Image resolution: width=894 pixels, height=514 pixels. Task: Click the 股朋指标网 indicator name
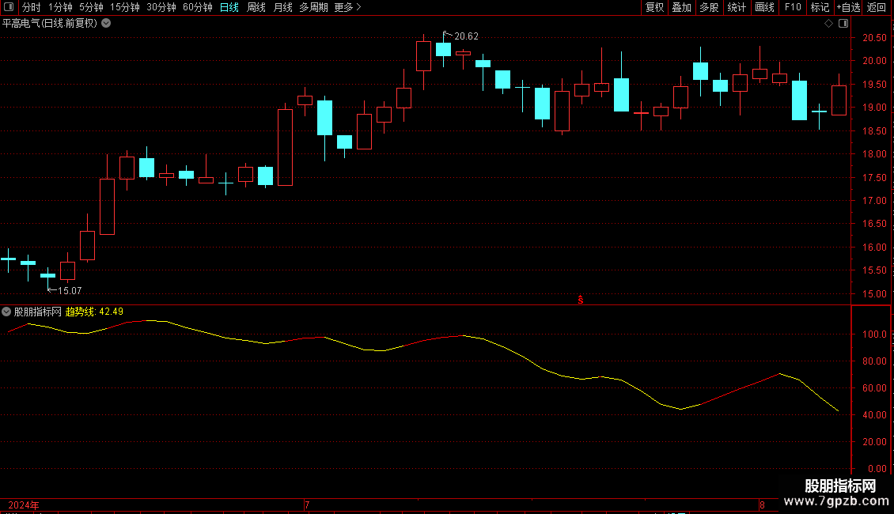38,312
